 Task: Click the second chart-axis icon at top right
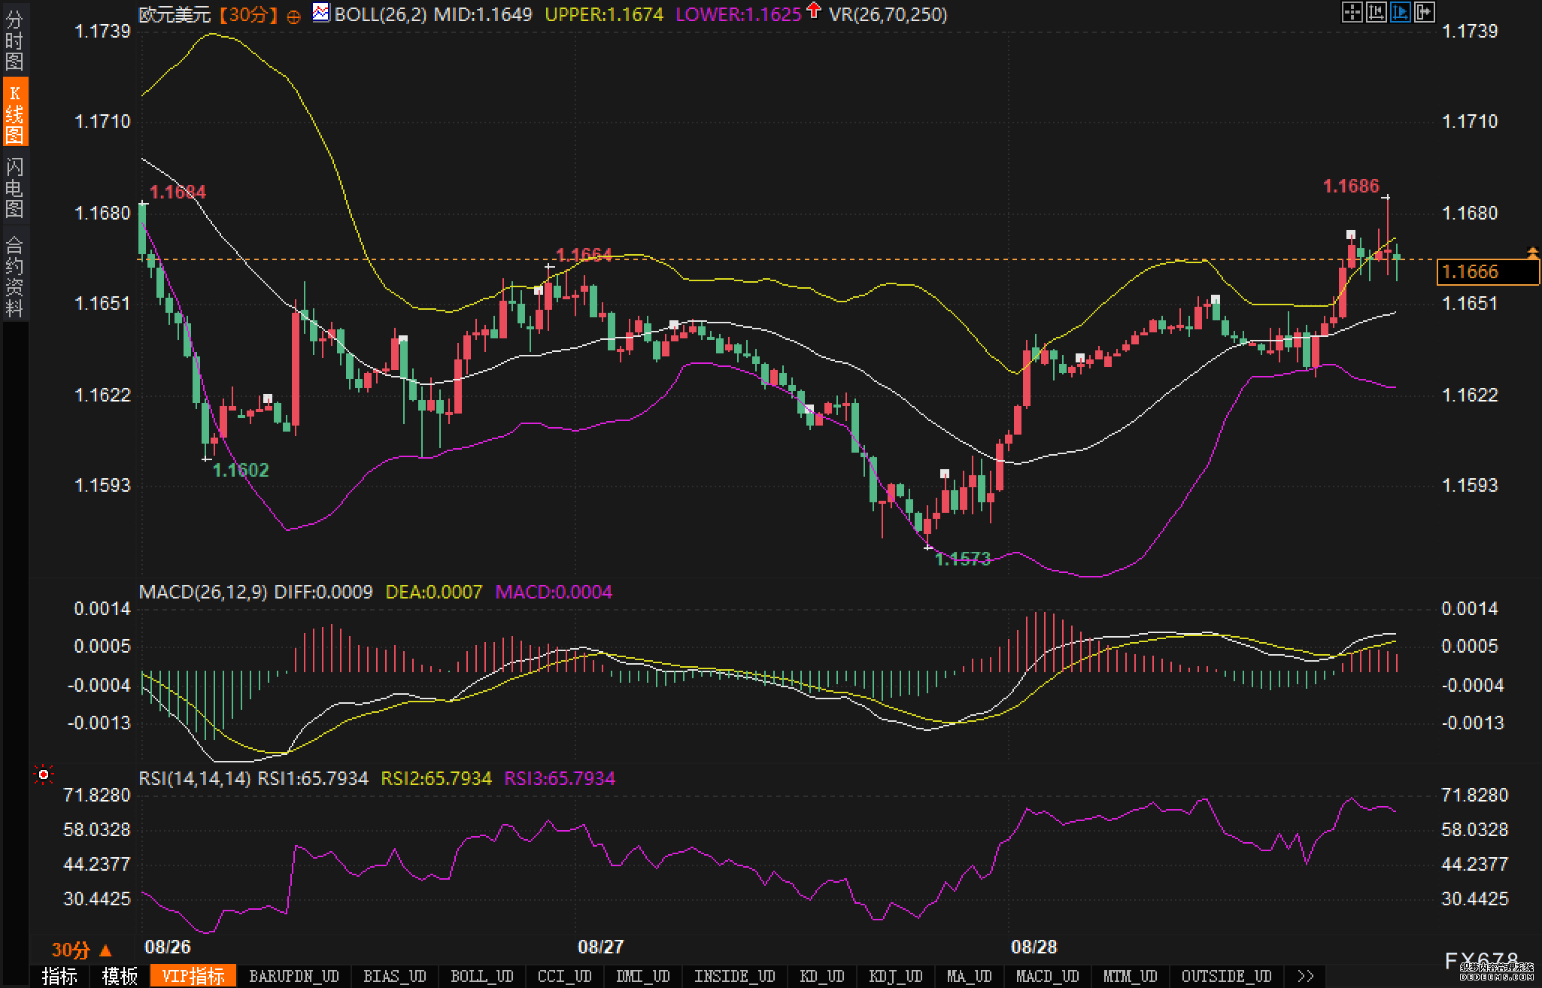point(1376,12)
